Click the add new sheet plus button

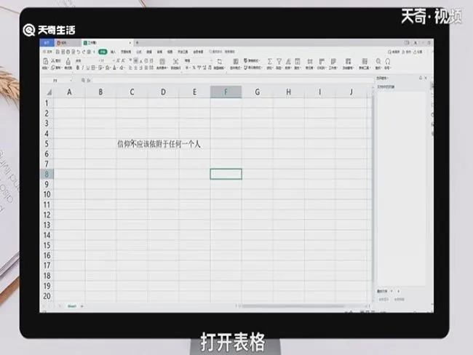(x=82, y=306)
